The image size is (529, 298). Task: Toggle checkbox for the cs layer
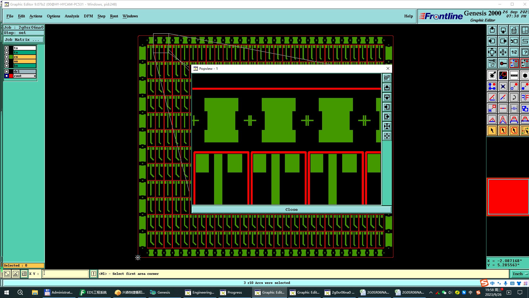(x=7, y=57)
